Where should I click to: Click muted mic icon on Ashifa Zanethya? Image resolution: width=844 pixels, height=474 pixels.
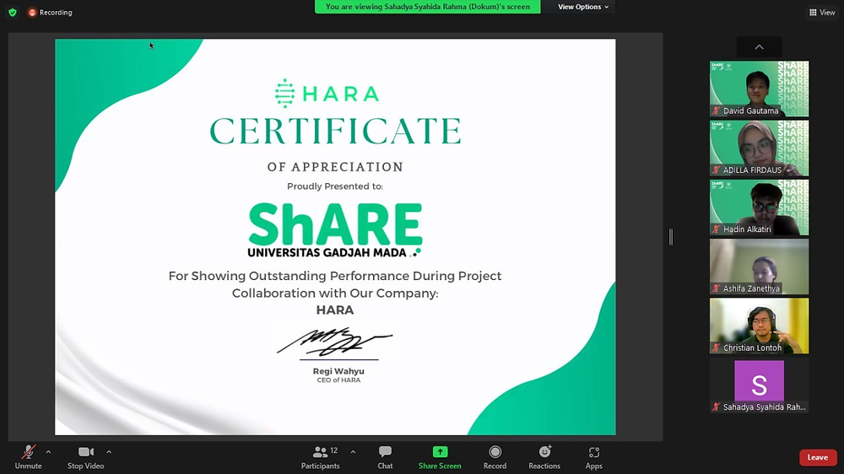click(x=716, y=288)
